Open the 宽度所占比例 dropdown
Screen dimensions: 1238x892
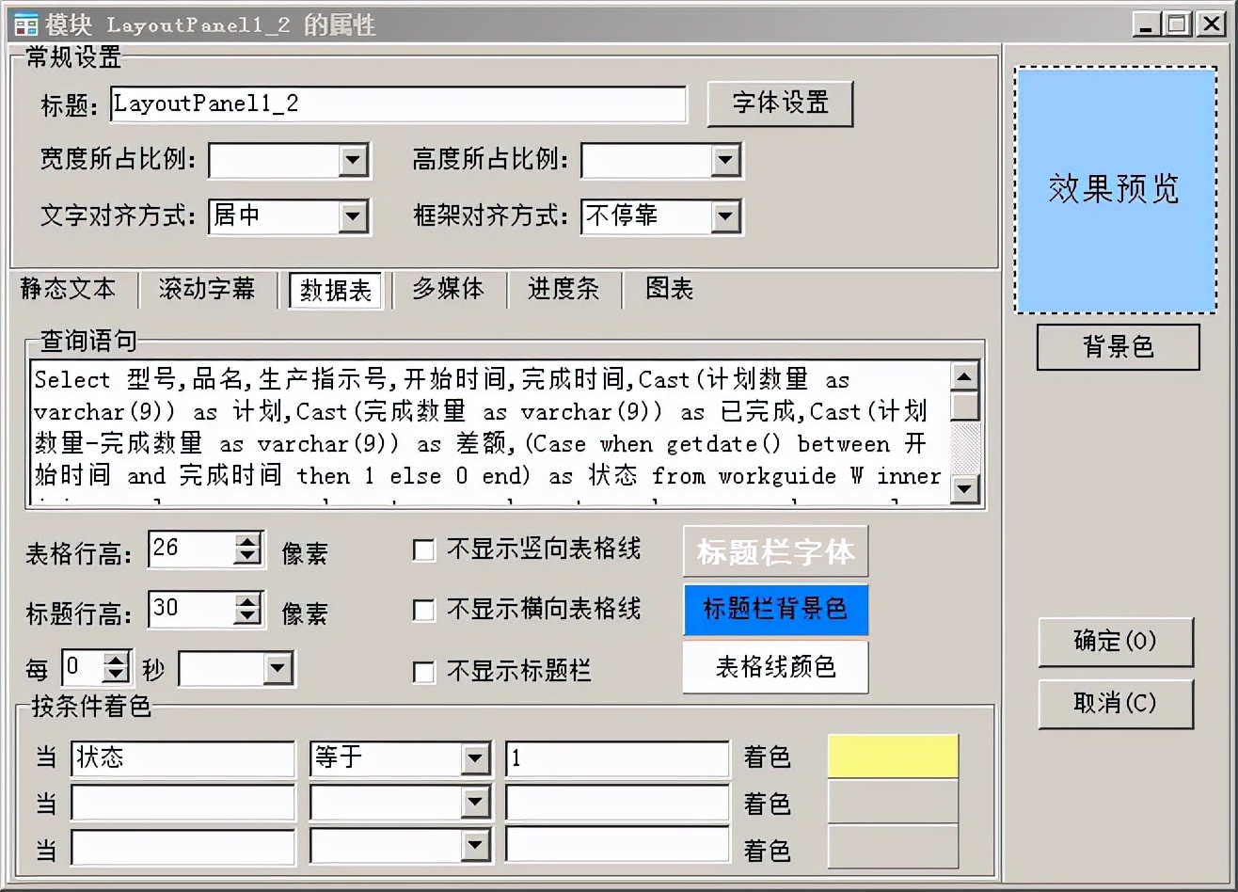pos(353,161)
